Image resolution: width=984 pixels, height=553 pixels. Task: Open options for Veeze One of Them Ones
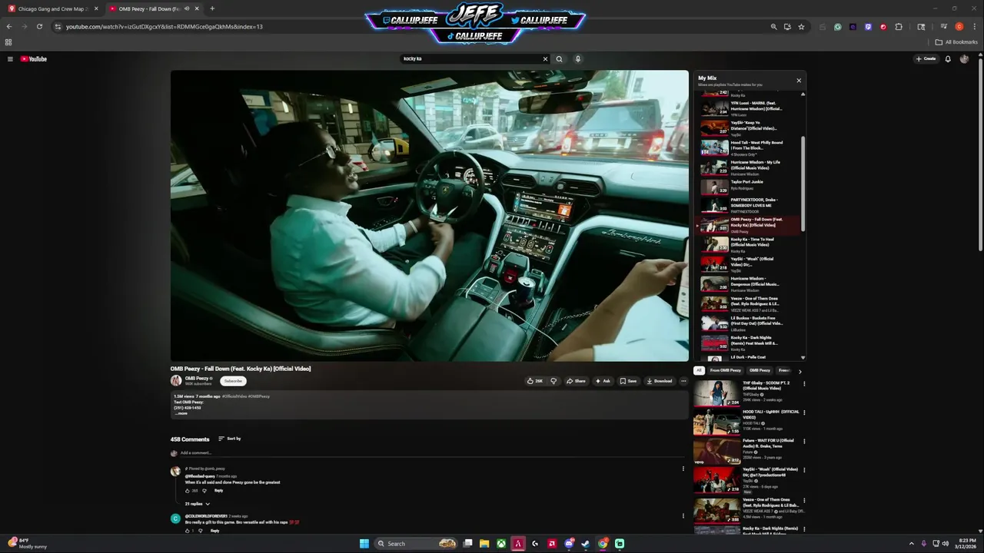point(804,500)
